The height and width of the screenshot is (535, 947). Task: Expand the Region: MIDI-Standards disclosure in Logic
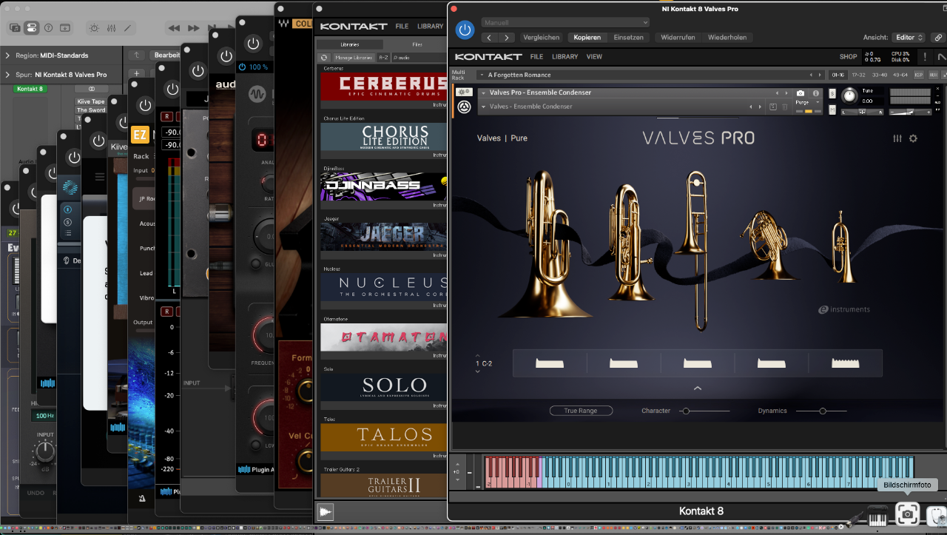(x=7, y=55)
